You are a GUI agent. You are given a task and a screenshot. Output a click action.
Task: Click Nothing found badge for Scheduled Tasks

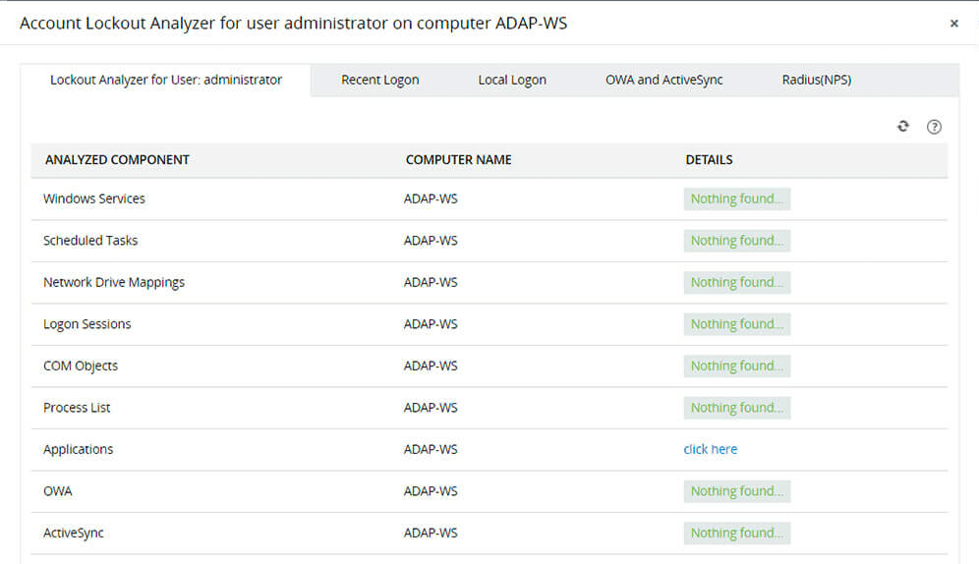tap(736, 241)
